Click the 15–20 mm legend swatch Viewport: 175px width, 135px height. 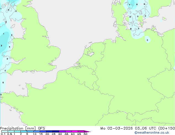click(x=43, y=131)
